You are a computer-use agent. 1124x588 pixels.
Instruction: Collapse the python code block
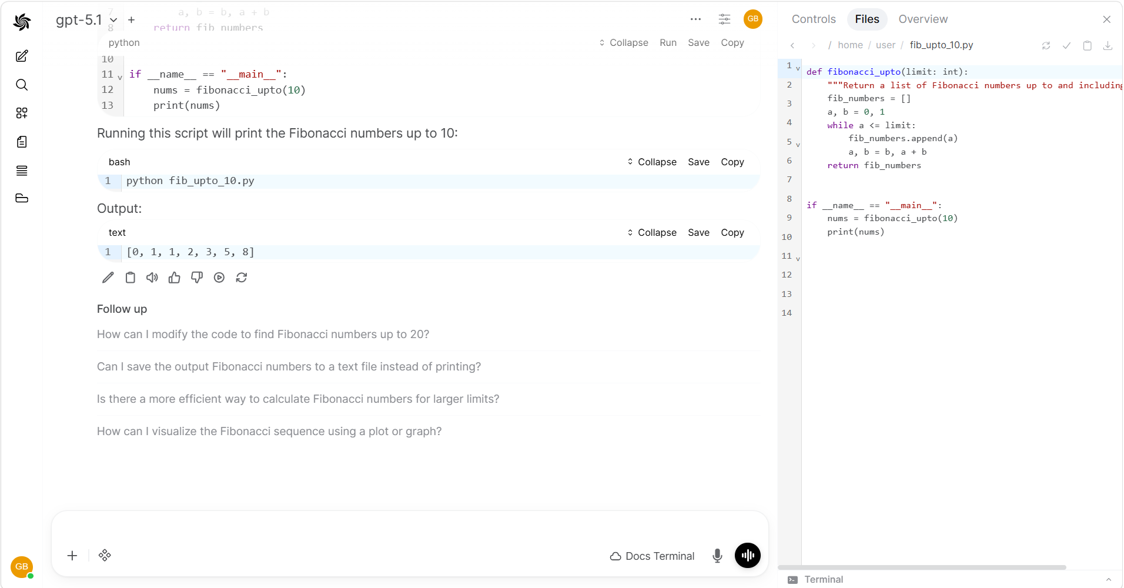624,43
